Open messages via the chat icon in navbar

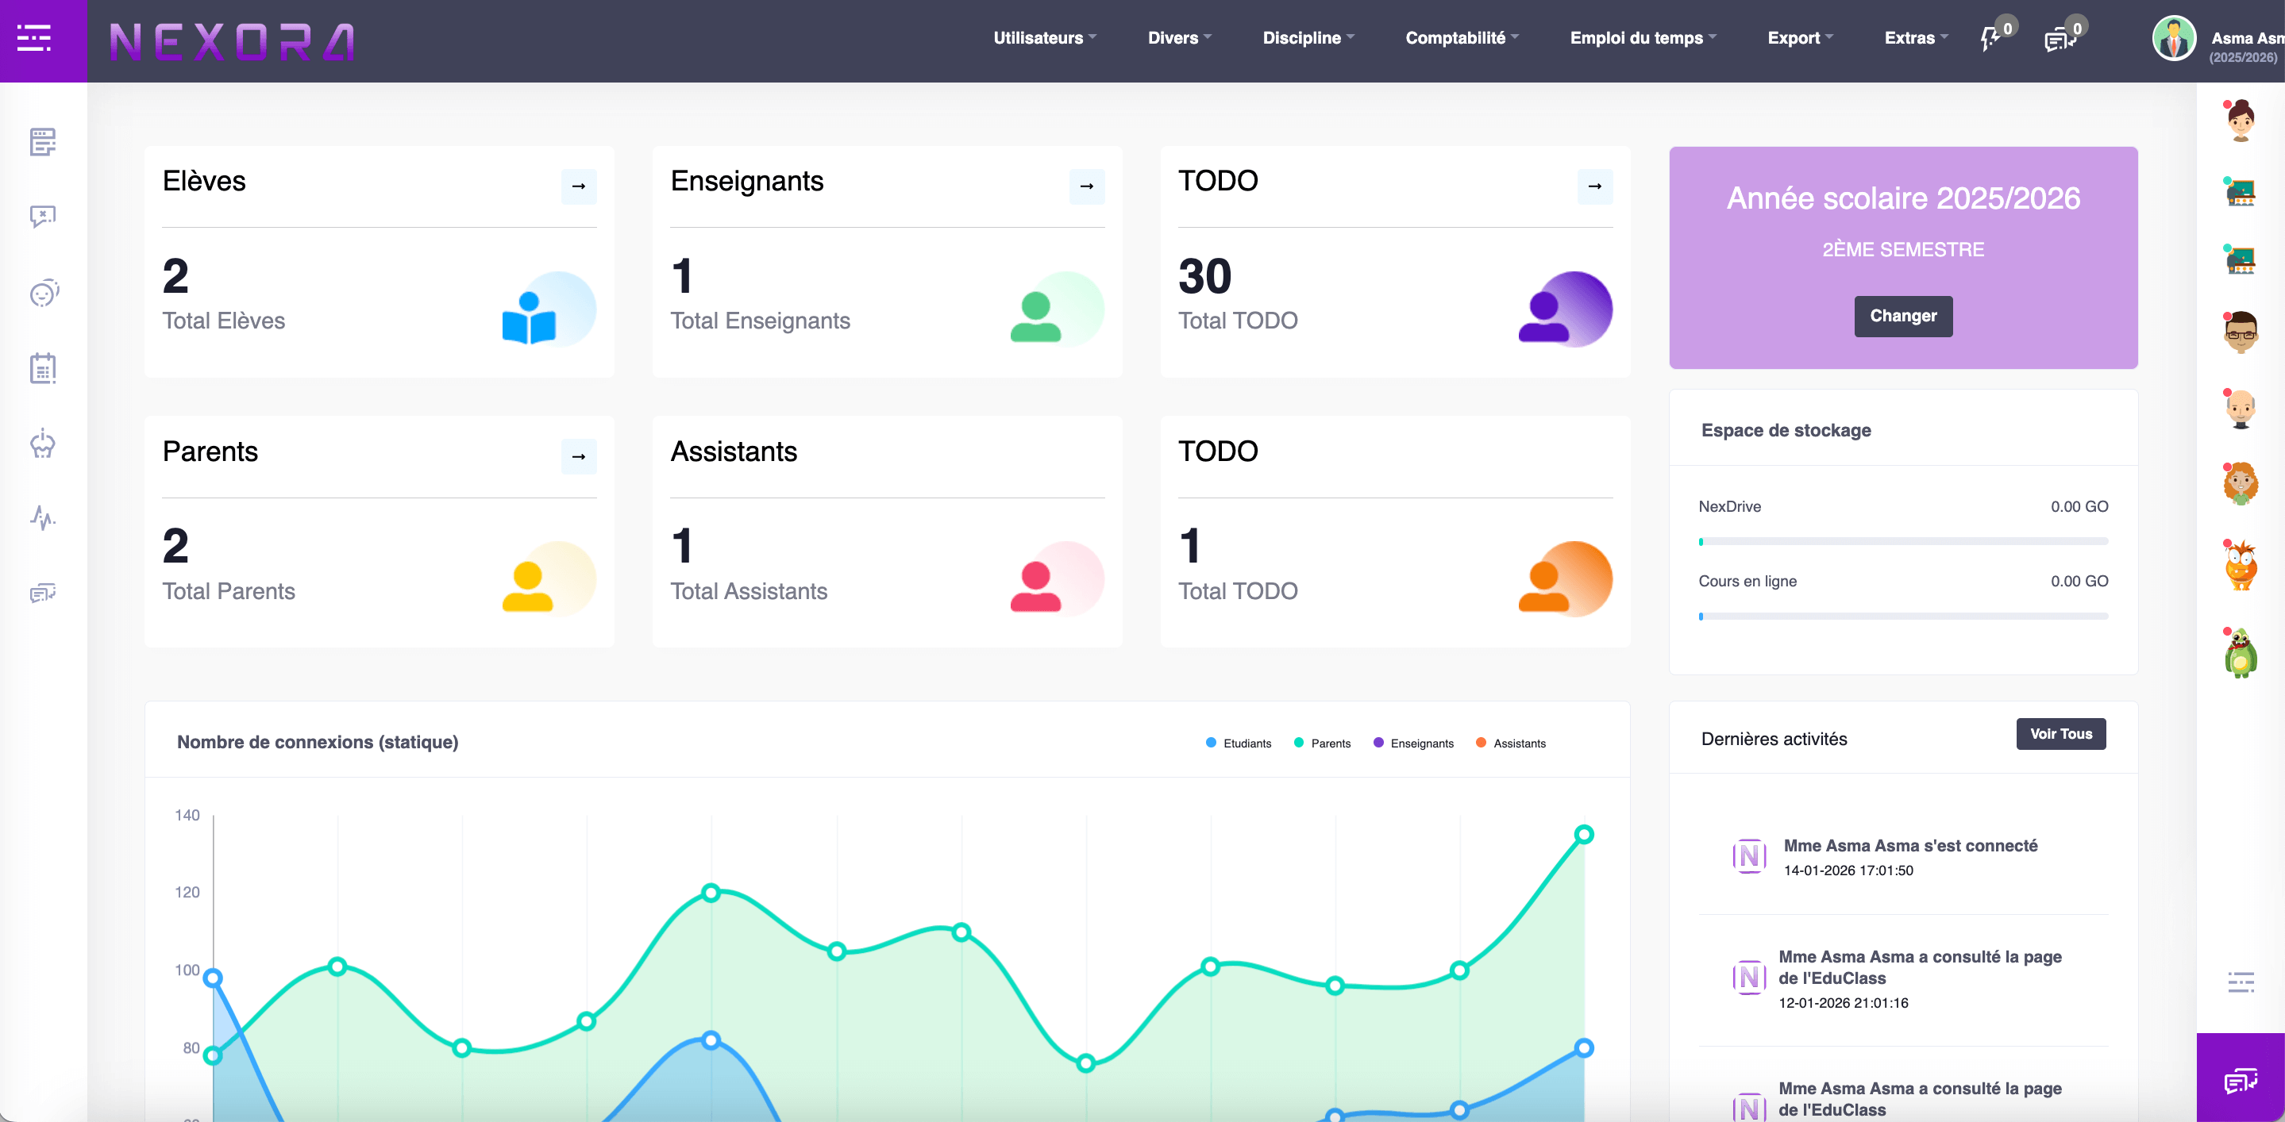pyautogui.click(x=2056, y=39)
